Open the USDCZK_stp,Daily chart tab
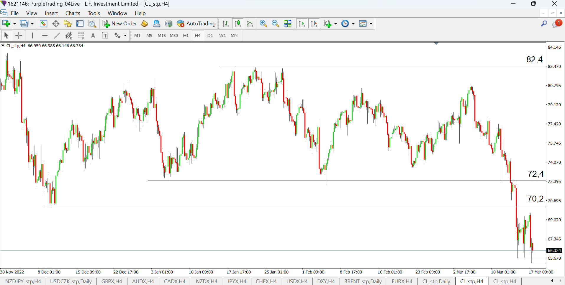Screen dimensions: 565x285 pos(71,281)
